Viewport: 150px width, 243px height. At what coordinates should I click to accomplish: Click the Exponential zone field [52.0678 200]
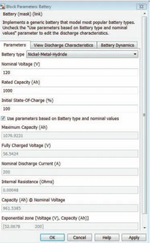[x=70, y=227]
